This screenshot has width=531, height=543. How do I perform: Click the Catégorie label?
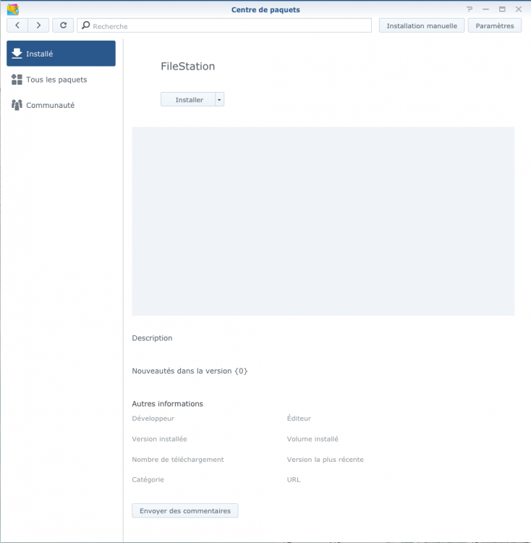point(148,479)
